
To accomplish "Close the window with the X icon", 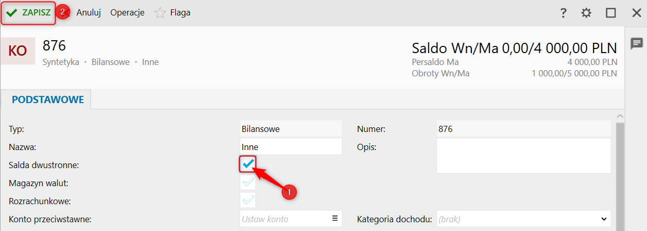I will point(637,13).
